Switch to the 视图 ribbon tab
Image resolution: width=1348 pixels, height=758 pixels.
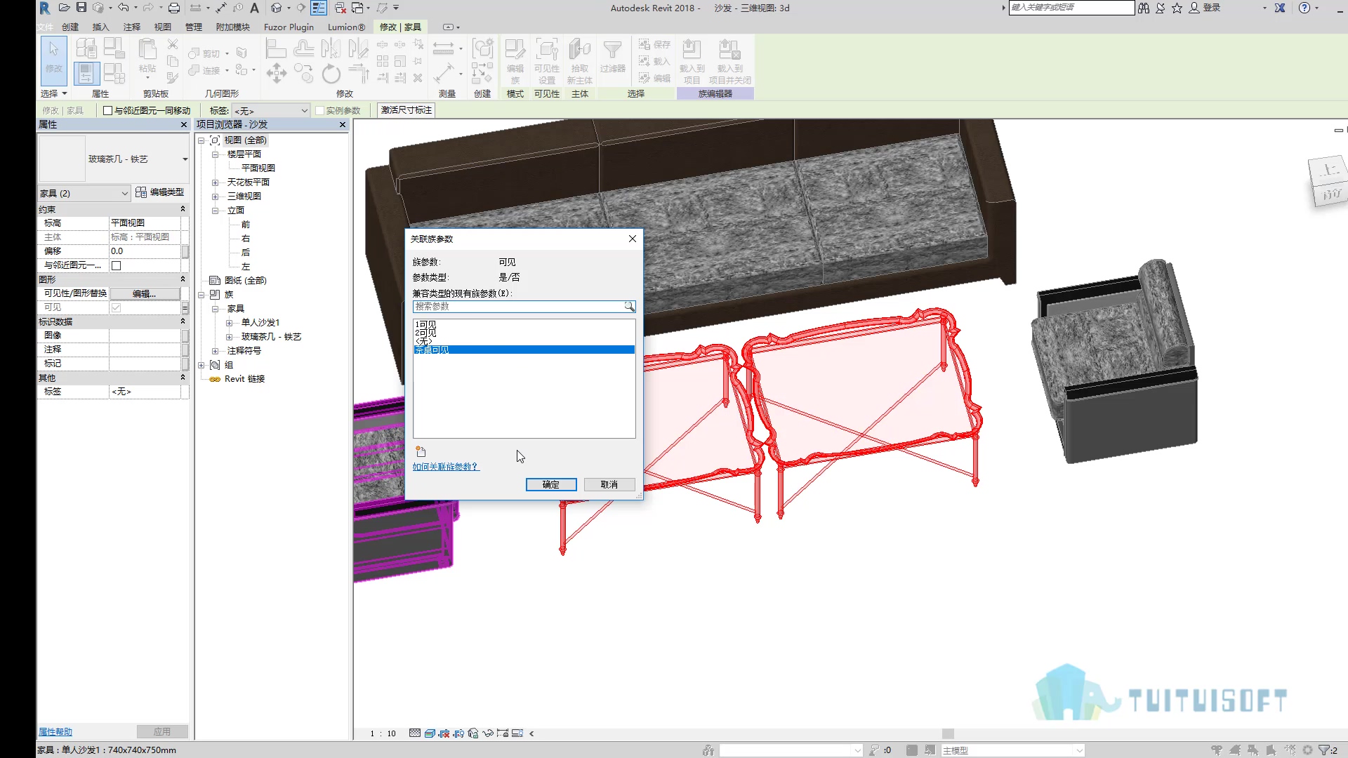[163, 27]
